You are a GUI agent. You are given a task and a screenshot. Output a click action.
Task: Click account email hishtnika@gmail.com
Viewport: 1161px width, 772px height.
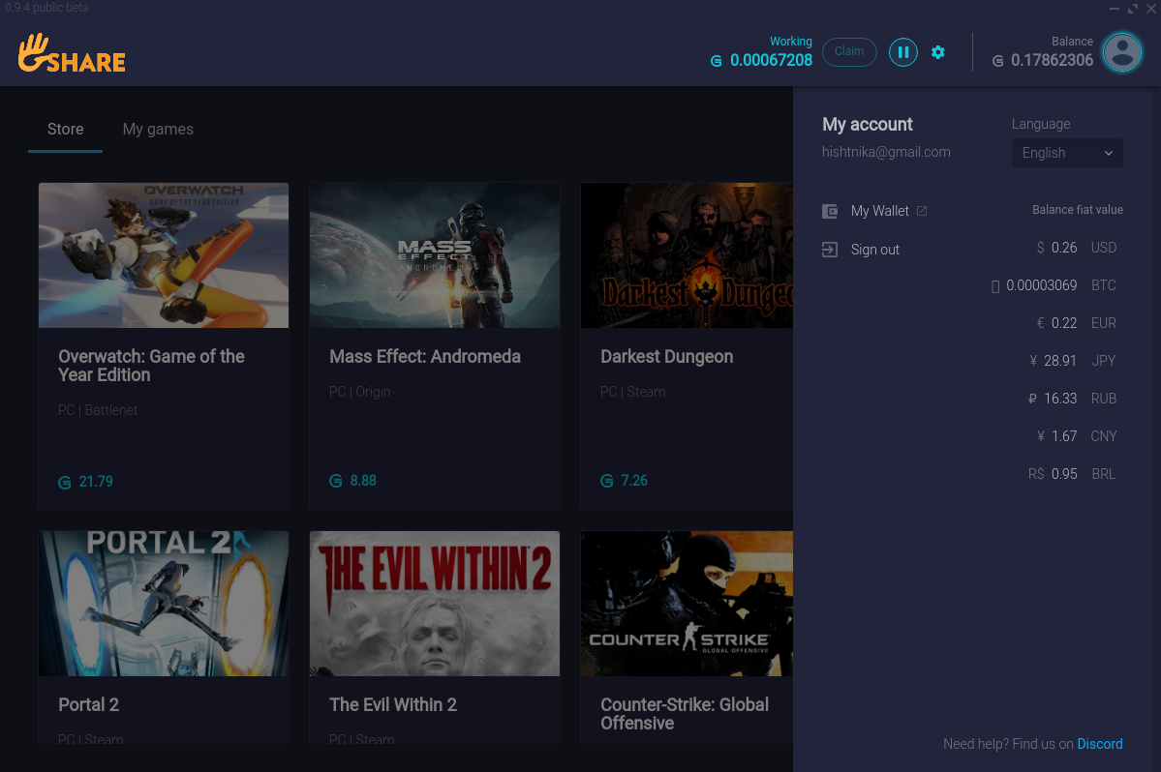[886, 152]
